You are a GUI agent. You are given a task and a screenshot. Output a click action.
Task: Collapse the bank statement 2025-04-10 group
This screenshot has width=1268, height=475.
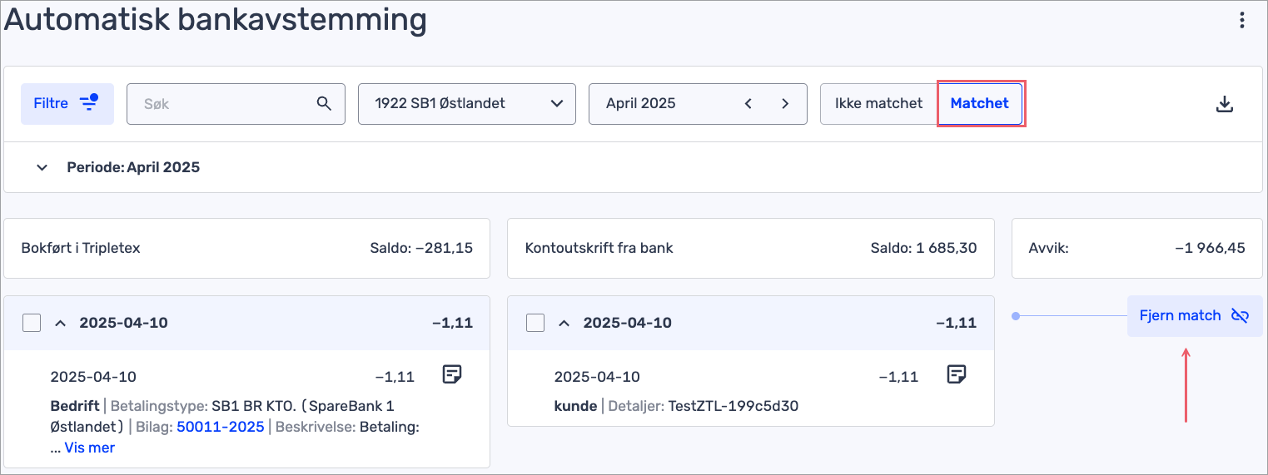(564, 323)
